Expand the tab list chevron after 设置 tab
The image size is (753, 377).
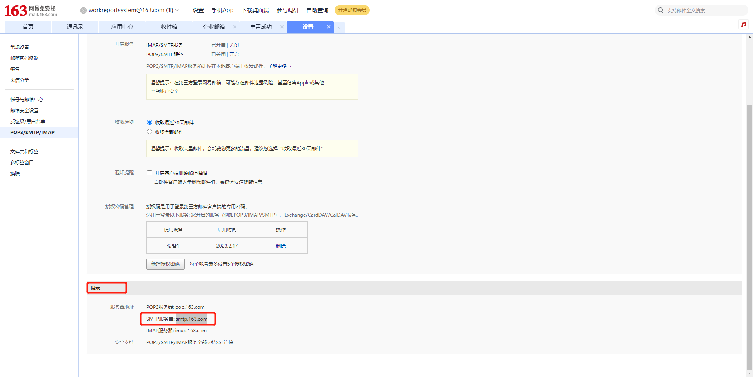click(339, 27)
